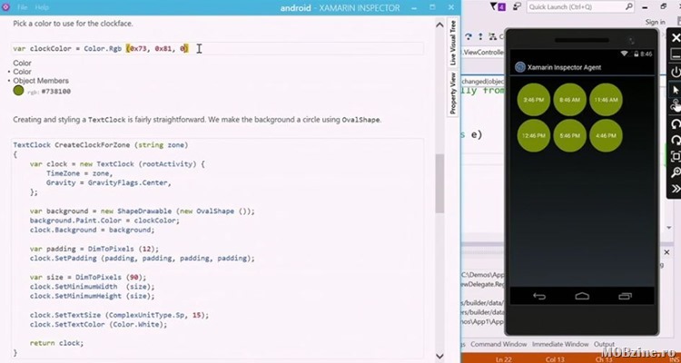Open the Help menu in Xamarin Inspector
681x363 pixels.
42,7
